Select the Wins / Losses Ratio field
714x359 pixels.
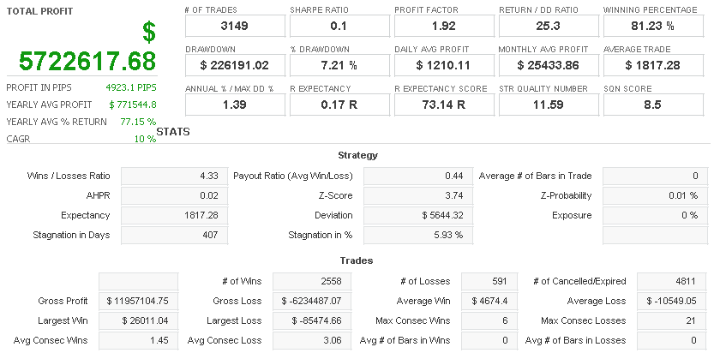click(x=174, y=176)
